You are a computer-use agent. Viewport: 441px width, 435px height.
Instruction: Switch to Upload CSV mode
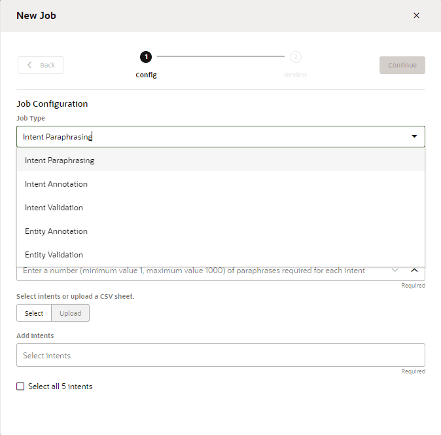71,313
